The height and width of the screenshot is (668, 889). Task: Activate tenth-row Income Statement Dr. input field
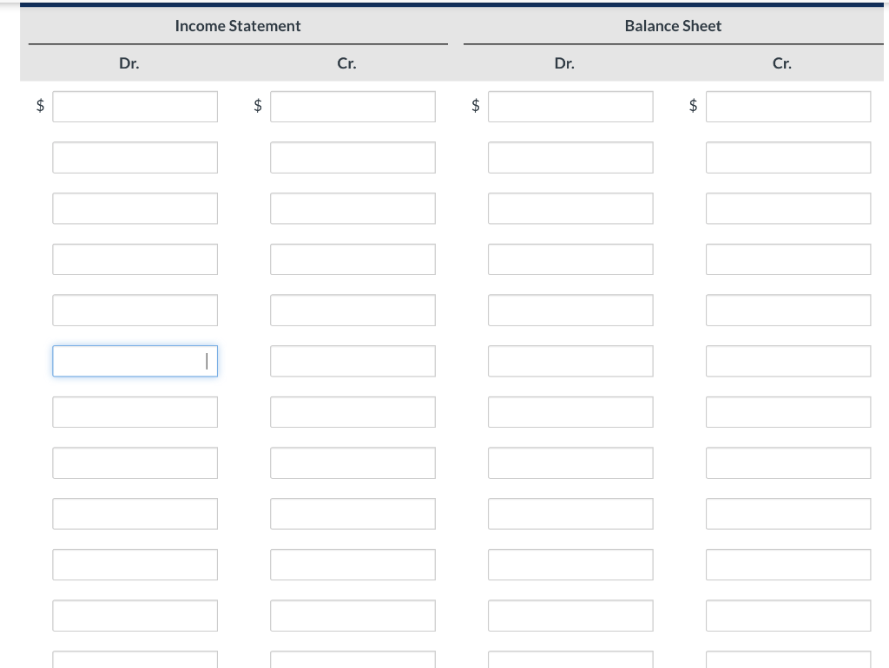(135, 564)
